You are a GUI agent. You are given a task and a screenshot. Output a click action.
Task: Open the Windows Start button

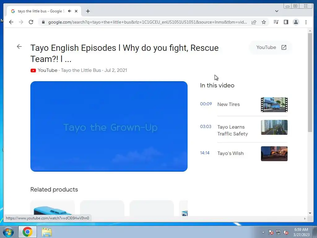click(8, 232)
